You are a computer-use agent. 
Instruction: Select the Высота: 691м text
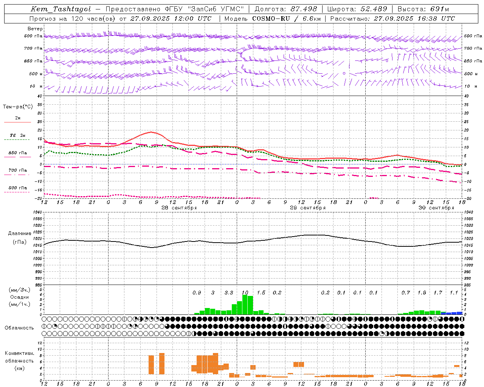pos(423,9)
